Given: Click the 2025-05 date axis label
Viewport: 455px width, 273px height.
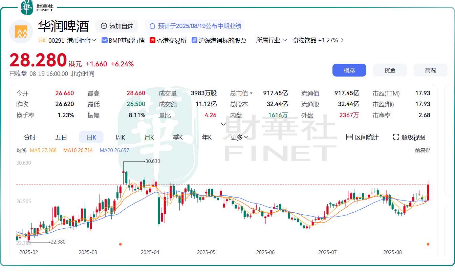Looking at the screenshot, I should 206,252.
